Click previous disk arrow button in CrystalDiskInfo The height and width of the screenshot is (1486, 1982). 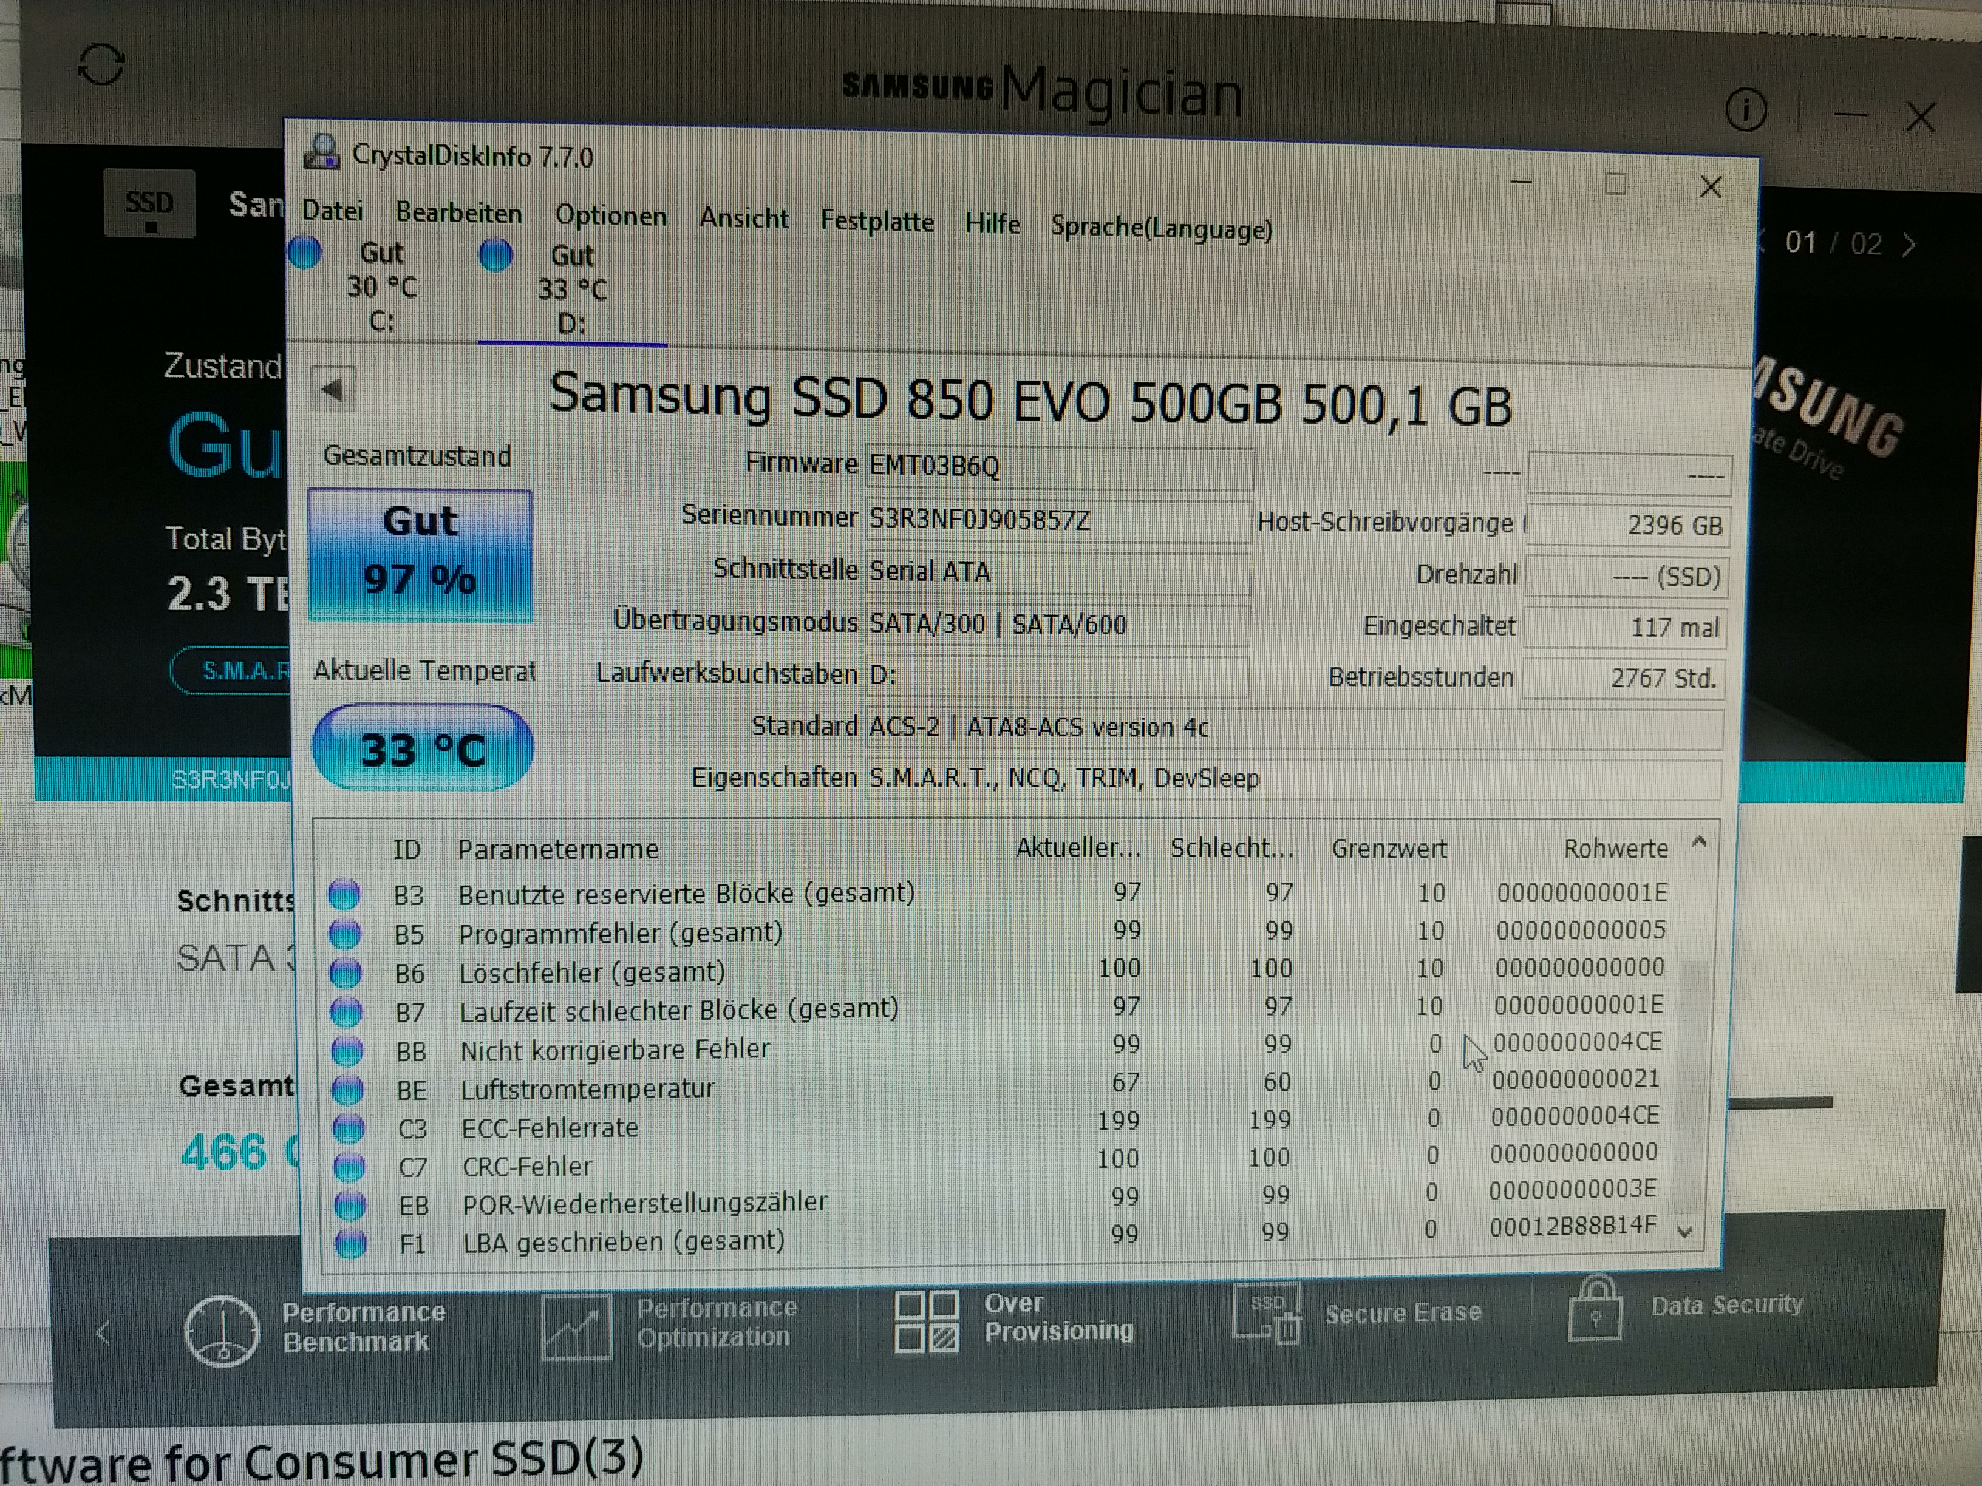coord(333,388)
